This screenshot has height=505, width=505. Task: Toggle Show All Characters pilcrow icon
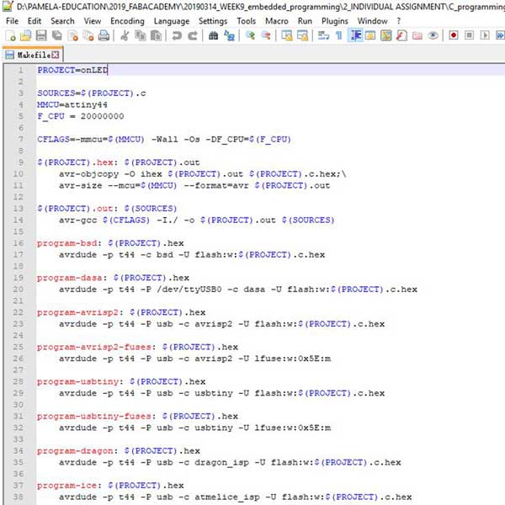pos(339,35)
